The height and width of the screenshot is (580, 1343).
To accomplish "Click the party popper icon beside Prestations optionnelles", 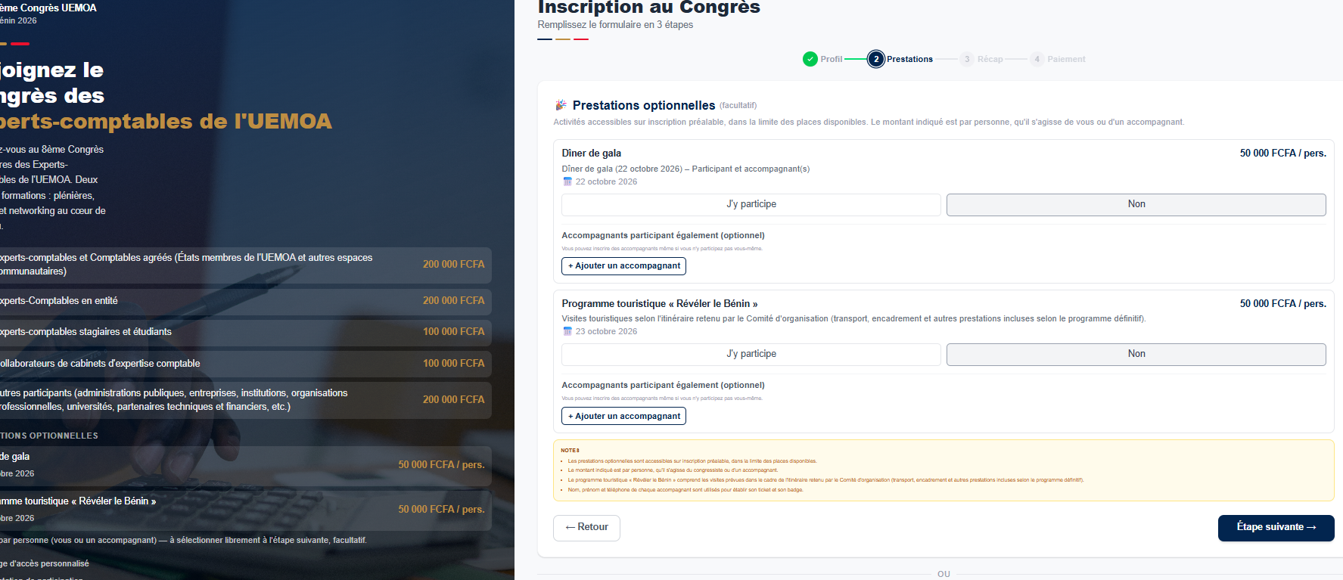I will pos(561,105).
